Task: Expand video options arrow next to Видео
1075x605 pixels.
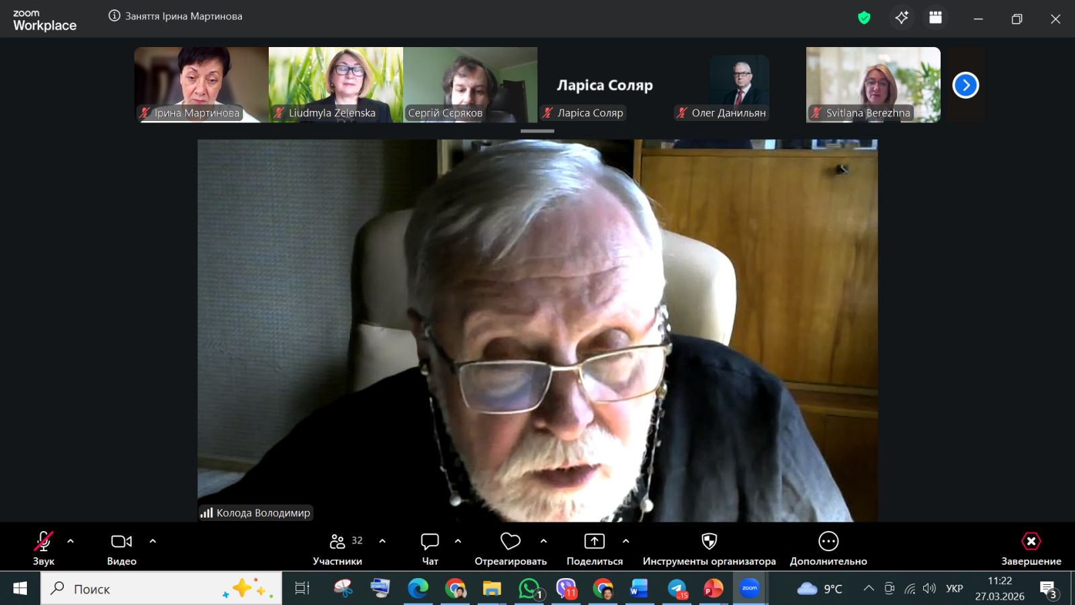Action: tap(153, 541)
